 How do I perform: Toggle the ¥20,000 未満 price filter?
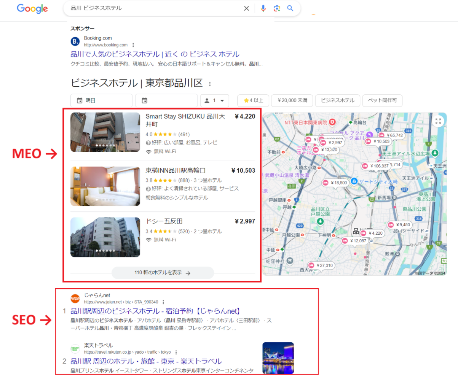[292, 100]
